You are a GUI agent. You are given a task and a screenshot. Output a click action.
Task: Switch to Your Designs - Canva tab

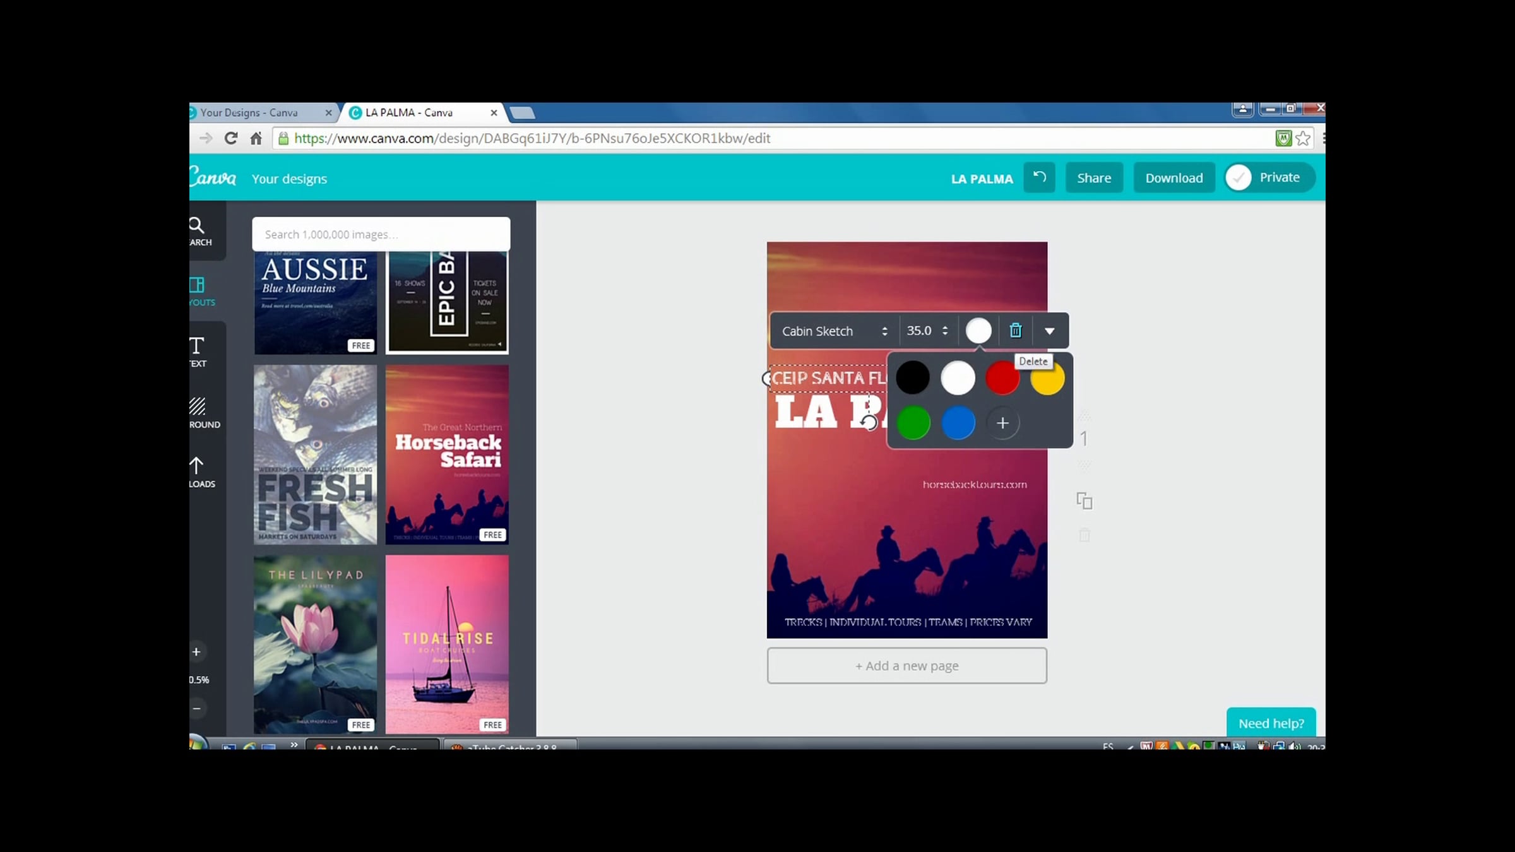coord(249,113)
